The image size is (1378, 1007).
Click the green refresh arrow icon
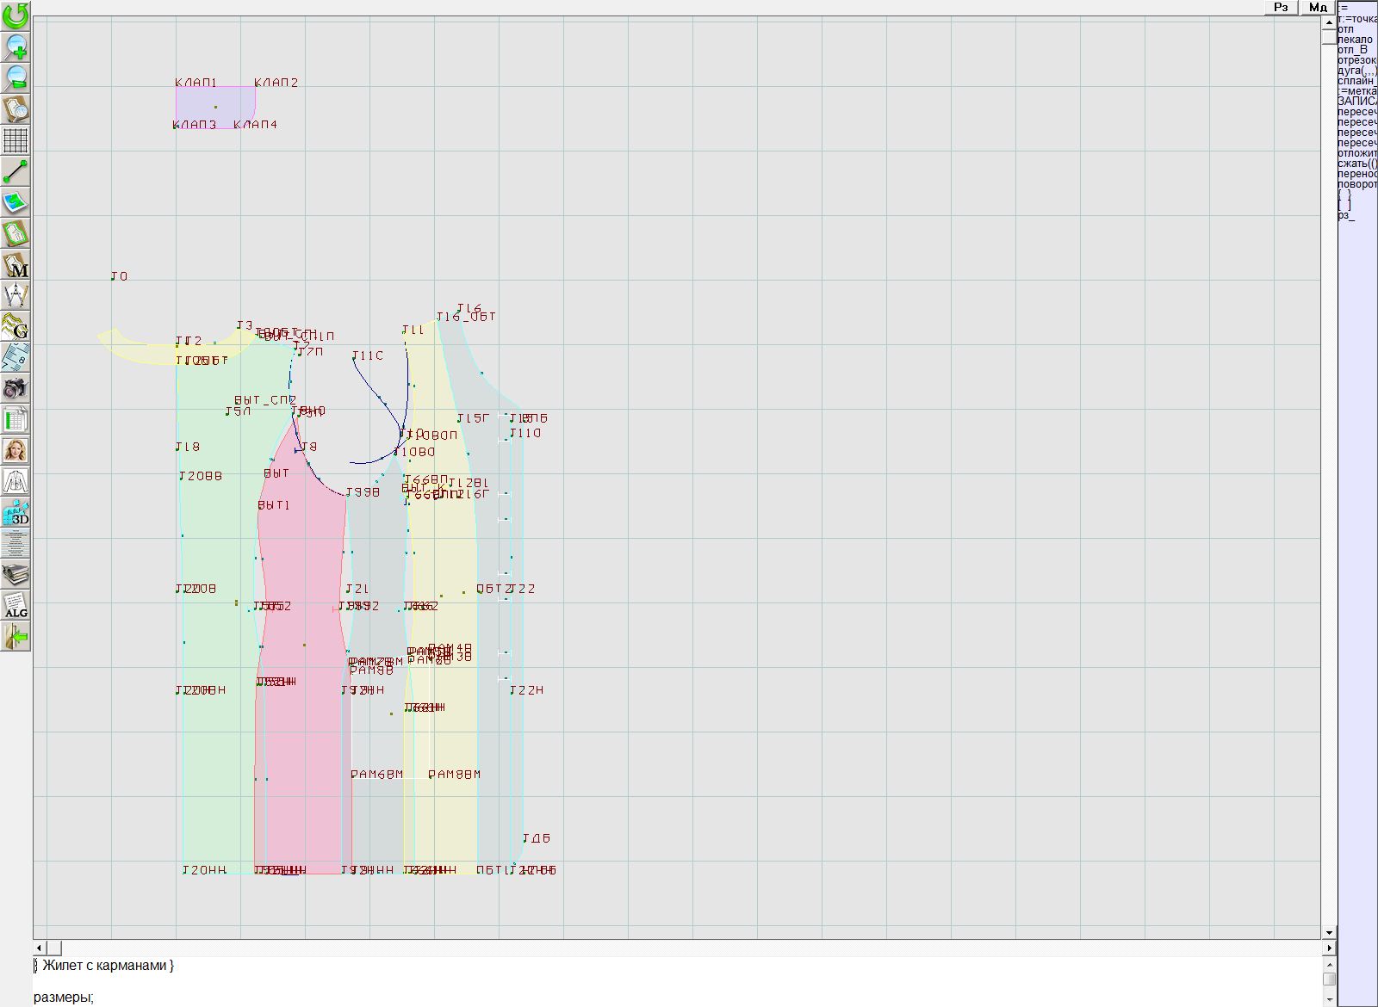click(x=16, y=15)
